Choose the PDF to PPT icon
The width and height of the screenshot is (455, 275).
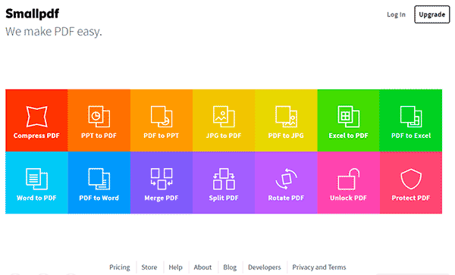coord(162,117)
